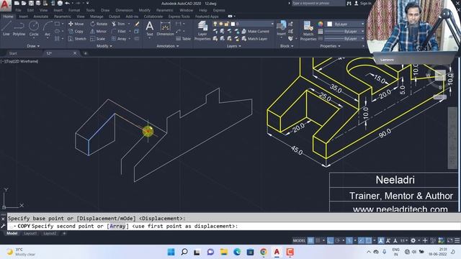Click the Array option in command line
This screenshot has width=461, height=259.
[117, 226]
